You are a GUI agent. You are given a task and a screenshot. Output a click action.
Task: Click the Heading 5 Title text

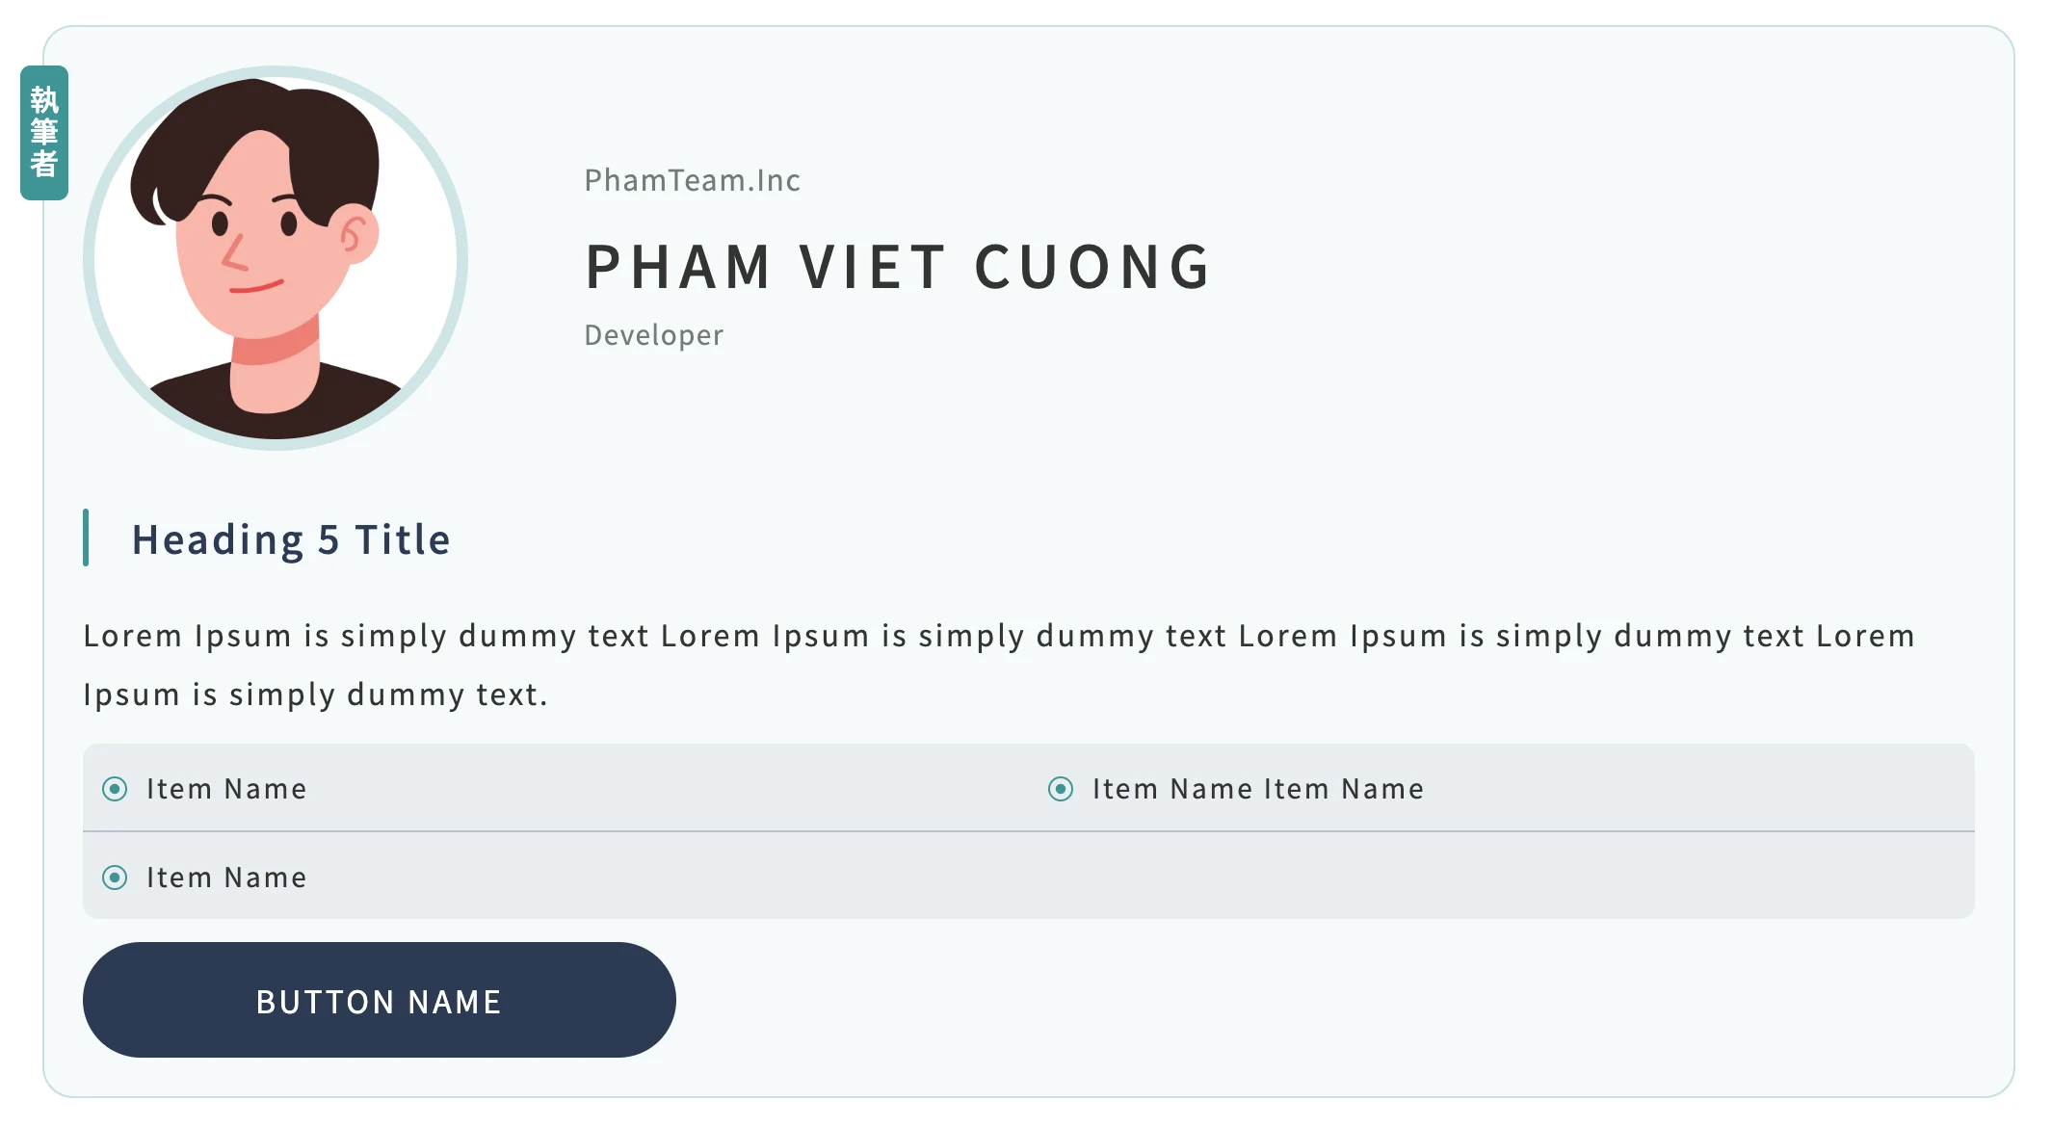pos(291,539)
